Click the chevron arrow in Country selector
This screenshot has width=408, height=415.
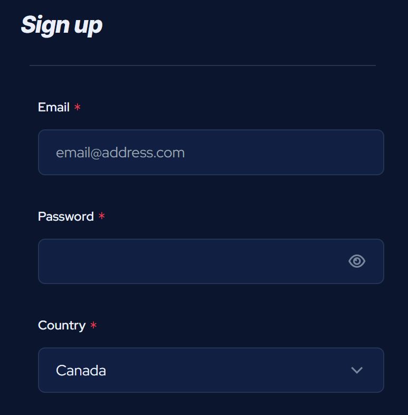click(x=357, y=370)
